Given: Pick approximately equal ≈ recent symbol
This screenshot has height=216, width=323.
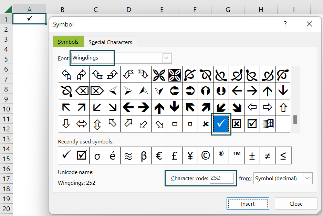Looking at the screenshot, I should point(128,155).
